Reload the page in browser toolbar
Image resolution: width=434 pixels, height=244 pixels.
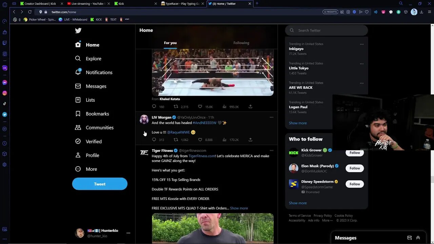point(30,12)
